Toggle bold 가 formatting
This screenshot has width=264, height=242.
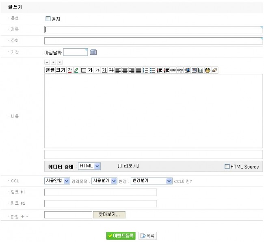pyautogui.click(x=91, y=70)
